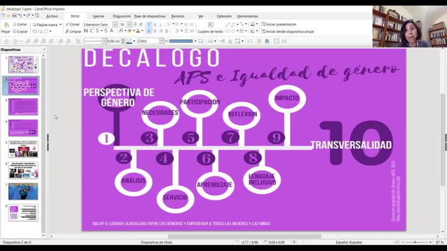This screenshot has width=447, height=251.
Task: Switch to the Herramientas tab
Action: (247, 16)
